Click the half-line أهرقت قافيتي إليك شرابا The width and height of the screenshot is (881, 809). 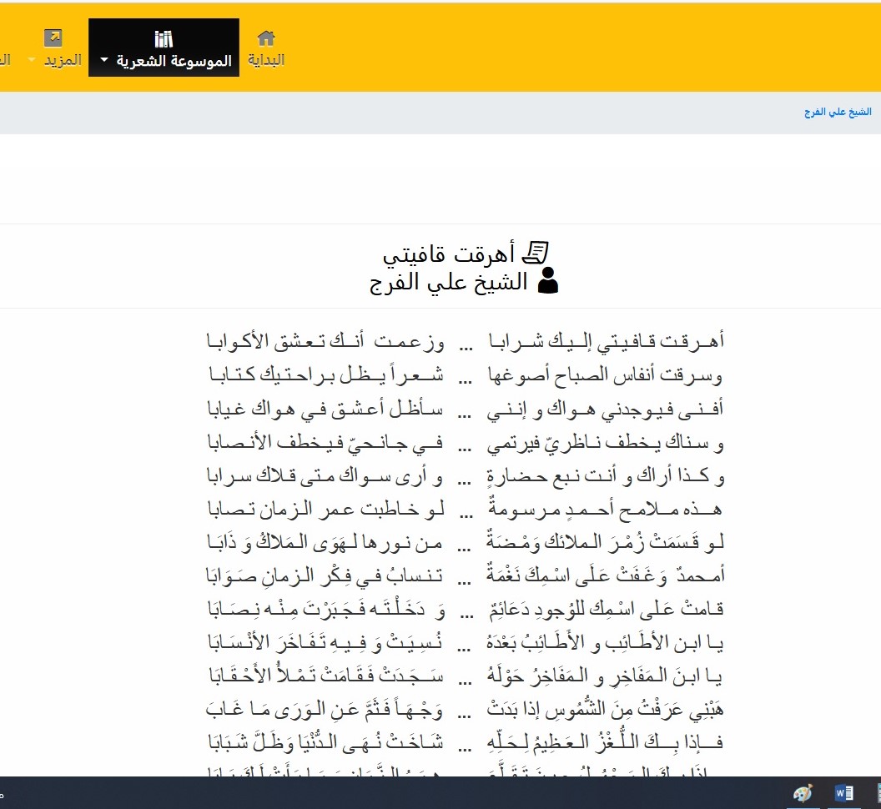tap(606, 341)
